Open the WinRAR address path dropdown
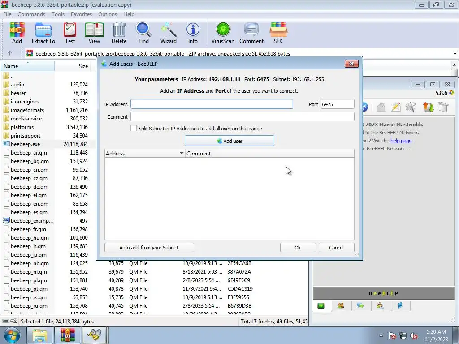Screen dimensions: 459x344 455,54
